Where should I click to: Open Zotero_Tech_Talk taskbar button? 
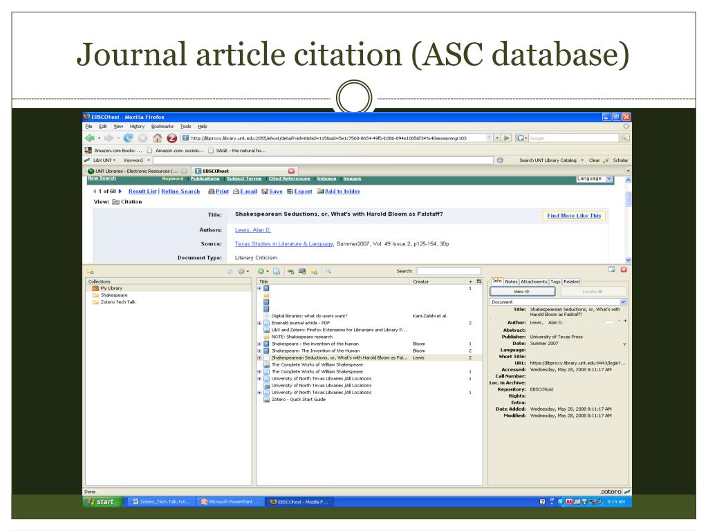162,502
